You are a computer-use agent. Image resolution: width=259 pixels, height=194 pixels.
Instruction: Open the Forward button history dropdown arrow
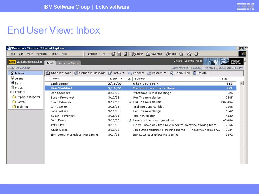coord(109,54)
